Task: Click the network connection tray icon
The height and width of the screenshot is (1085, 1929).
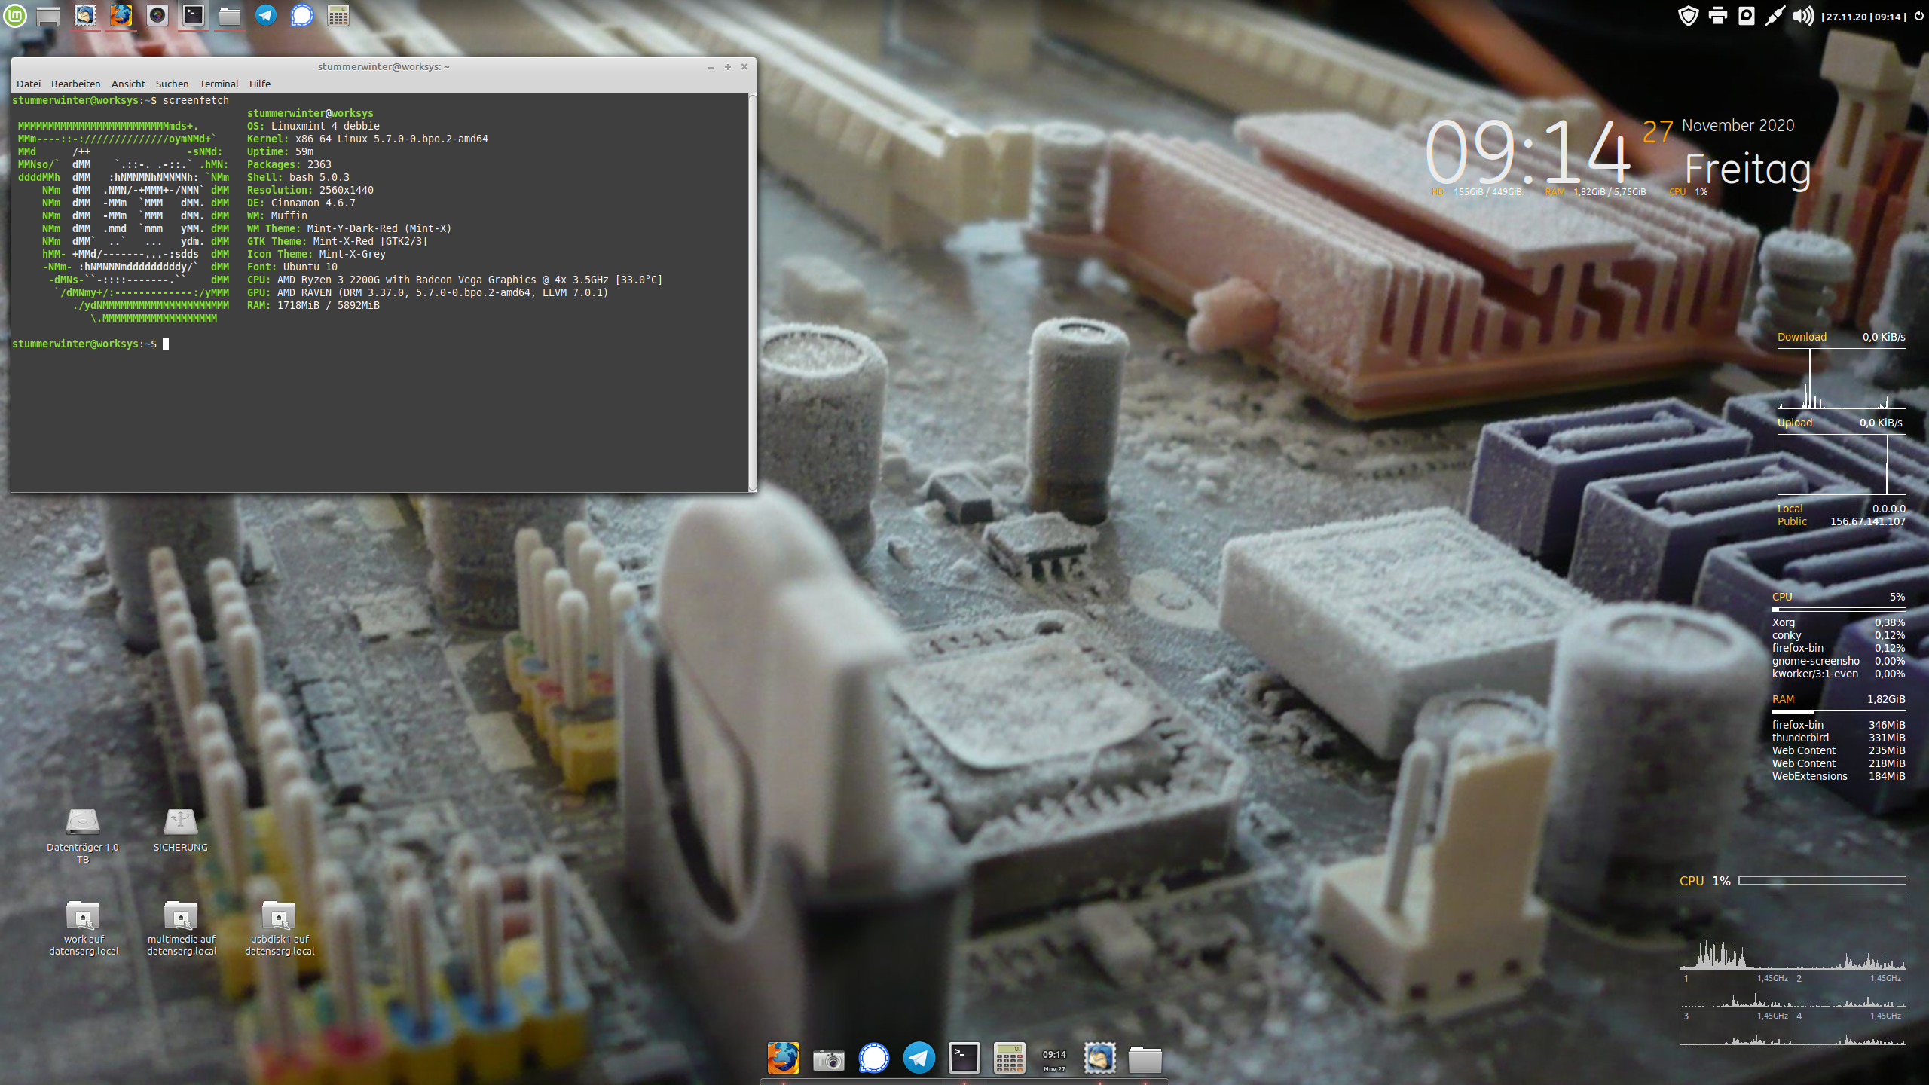Action: point(1776,15)
